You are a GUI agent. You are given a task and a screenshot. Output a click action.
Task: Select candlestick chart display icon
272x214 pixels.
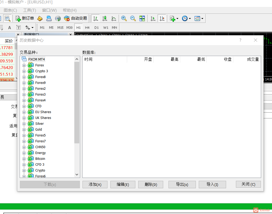(105, 18)
